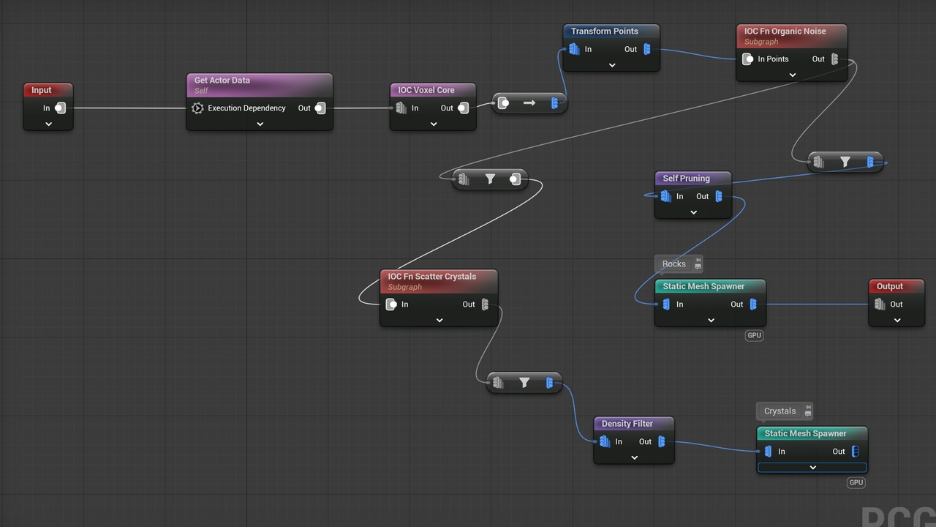936x527 pixels.
Task: Toggle the pin button on the Crystals comment bubble
Action: [807, 411]
